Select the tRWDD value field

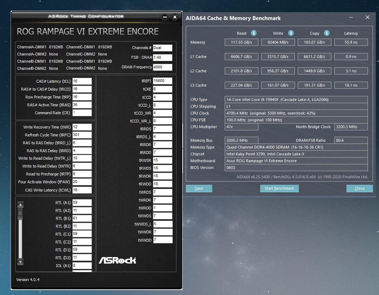(x=163, y=184)
